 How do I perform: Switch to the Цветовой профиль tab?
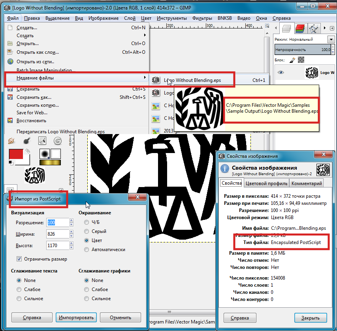click(x=267, y=183)
